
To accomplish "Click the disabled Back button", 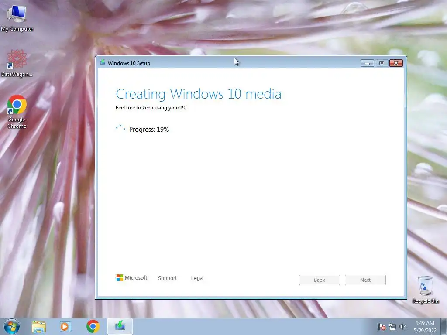I will (x=319, y=280).
